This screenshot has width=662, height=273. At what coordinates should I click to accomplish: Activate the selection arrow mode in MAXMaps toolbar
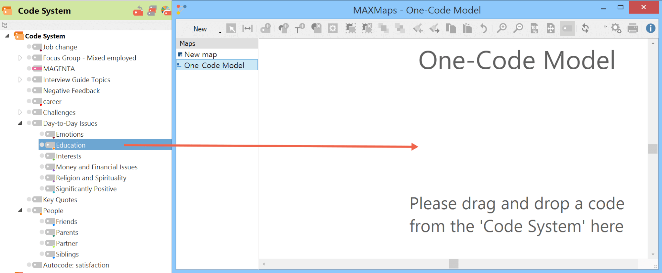pyautogui.click(x=231, y=29)
